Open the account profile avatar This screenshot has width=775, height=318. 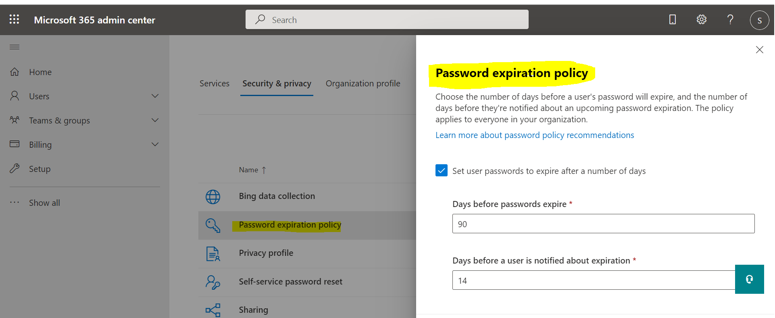point(759,20)
